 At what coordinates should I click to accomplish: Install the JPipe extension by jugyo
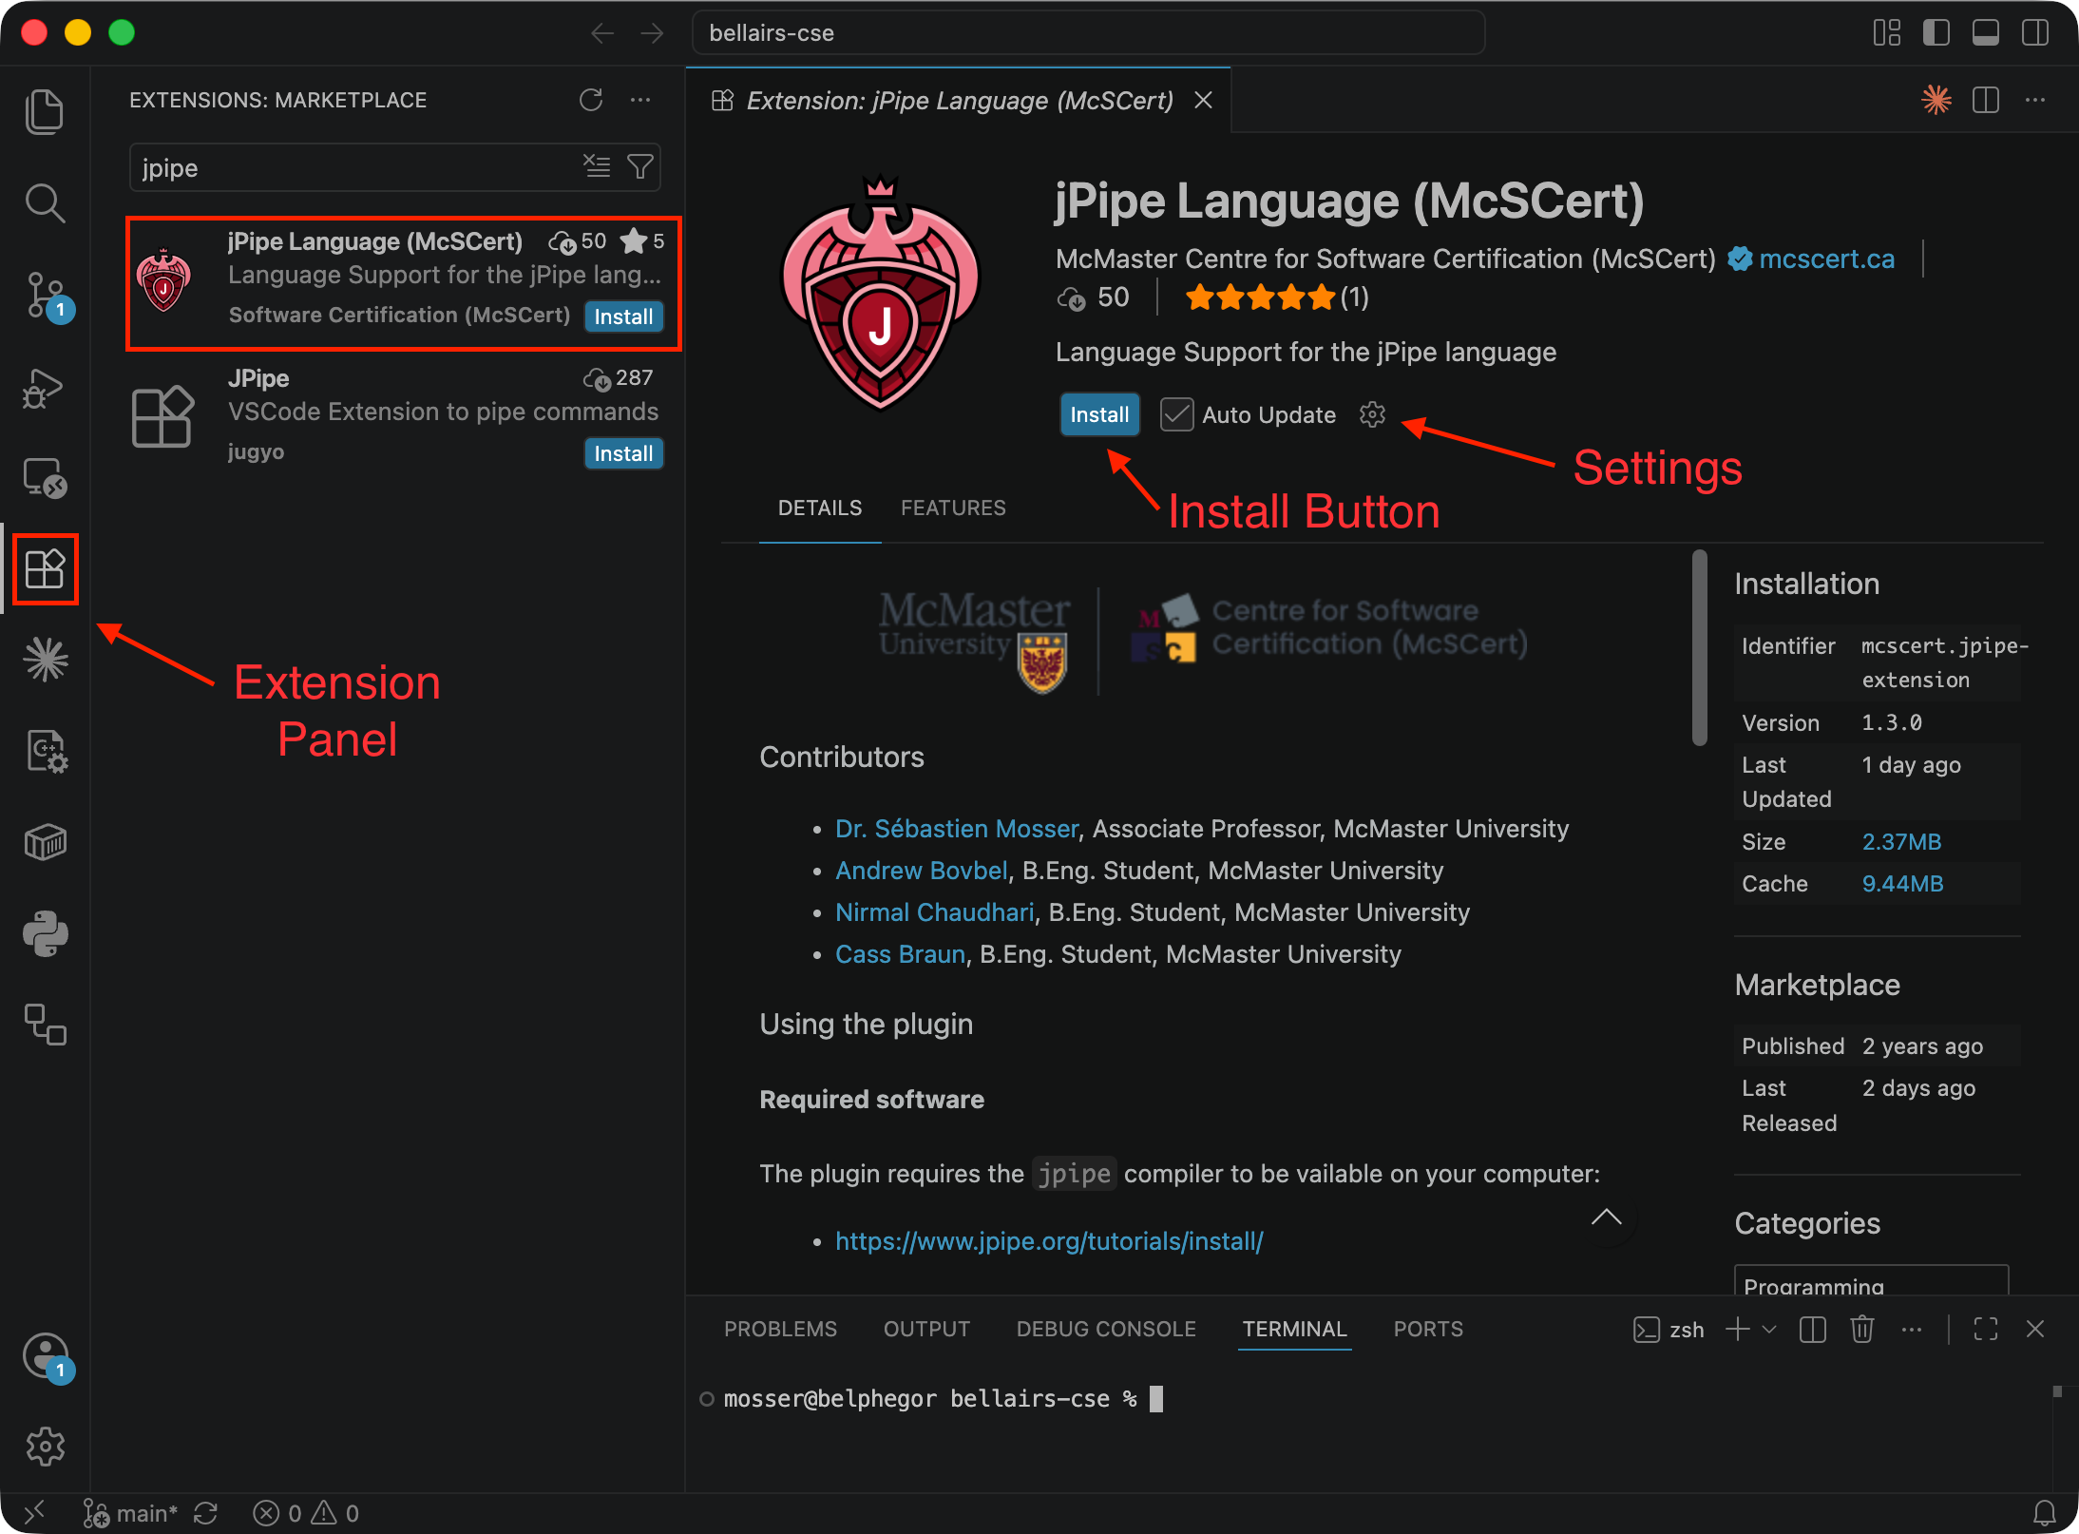(623, 453)
